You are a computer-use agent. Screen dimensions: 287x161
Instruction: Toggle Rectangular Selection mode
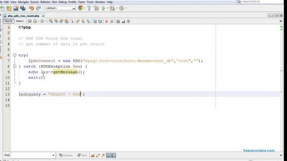click(71, 21)
